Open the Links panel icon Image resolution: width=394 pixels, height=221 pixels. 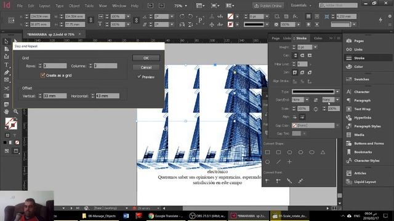pyautogui.click(x=349, y=50)
